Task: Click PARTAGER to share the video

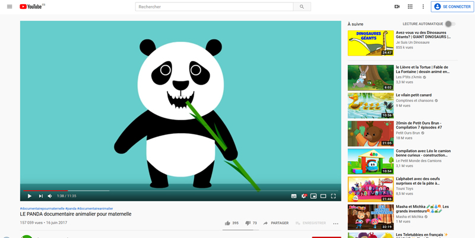Action: pos(276,223)
